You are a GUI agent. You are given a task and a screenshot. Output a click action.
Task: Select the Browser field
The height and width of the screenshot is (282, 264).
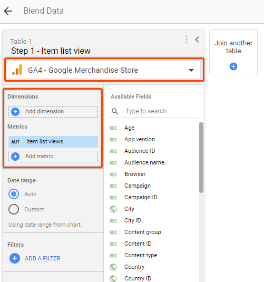click(135, 174)
